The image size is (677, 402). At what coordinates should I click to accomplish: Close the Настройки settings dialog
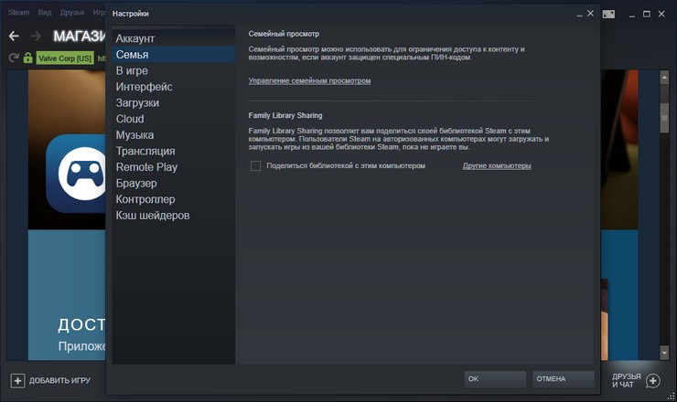(x=590, y=14)
